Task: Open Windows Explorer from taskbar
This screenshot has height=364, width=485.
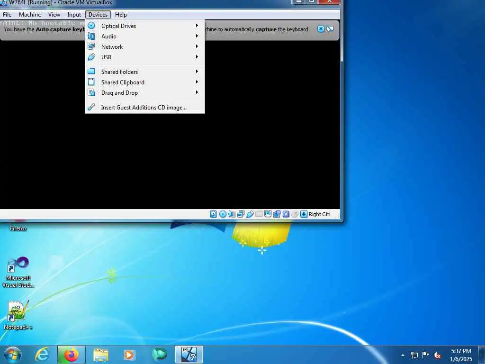Action: [x=101, y=355]
